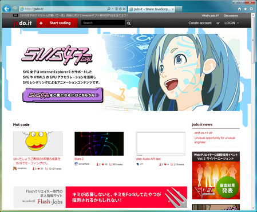Screen dimensions: 257x212
Task: Open the Create account link
Action: [200, 23]
